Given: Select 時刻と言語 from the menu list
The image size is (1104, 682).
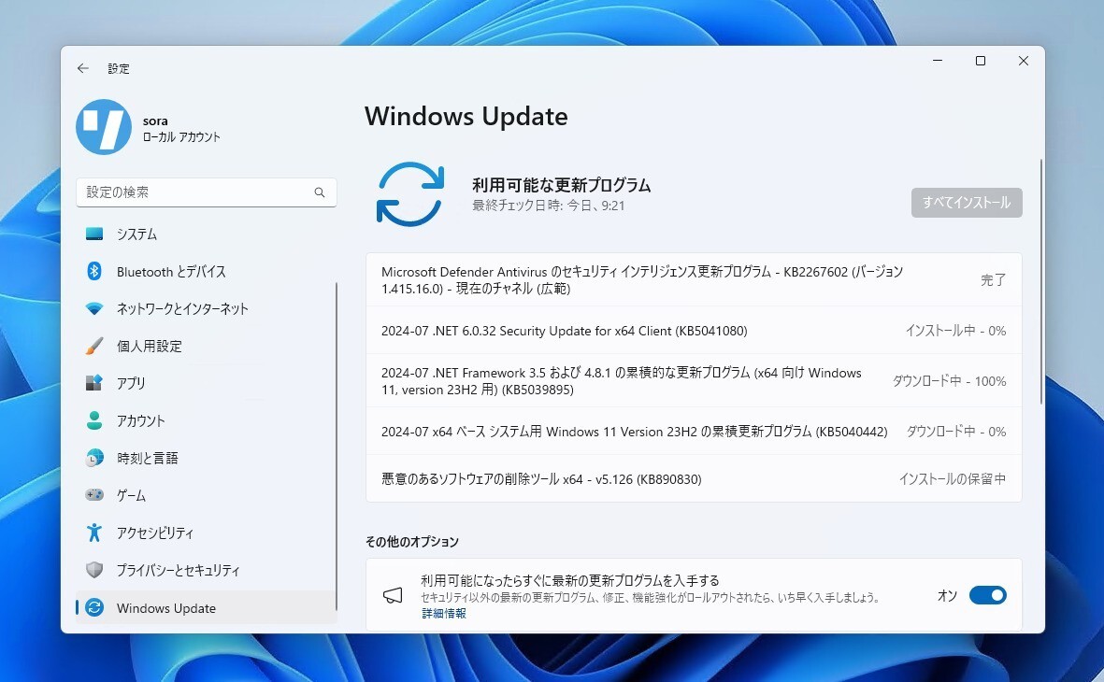Looking at the screenshot, I should [x=93, y=458].
